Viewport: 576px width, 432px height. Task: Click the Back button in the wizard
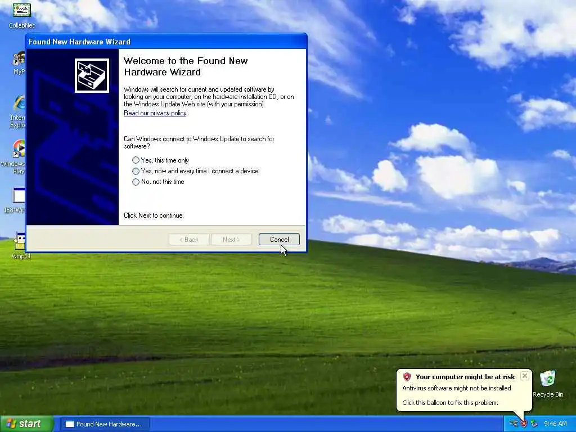189,240
